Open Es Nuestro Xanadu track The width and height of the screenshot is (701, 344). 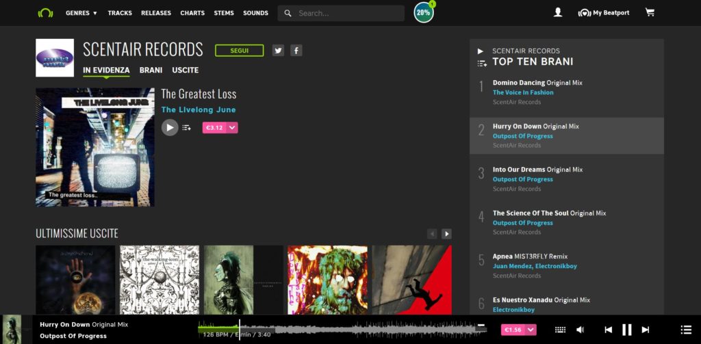pyautogui.click(x=541, y=300)
